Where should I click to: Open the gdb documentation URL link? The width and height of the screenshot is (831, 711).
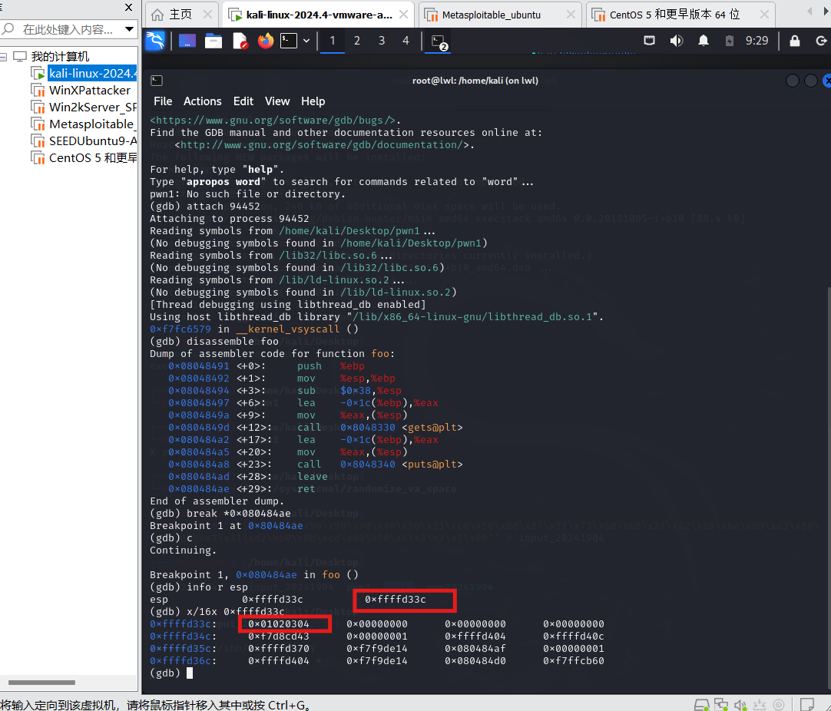point(322,144)
